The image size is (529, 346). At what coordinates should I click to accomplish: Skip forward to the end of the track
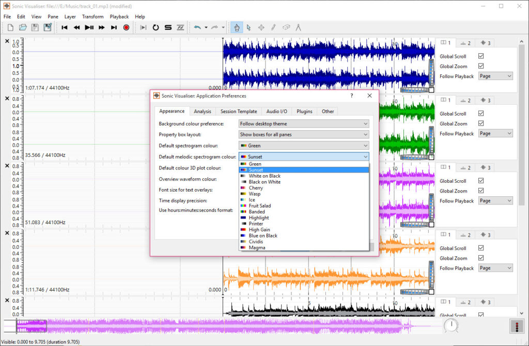pyautogui.click(x=114, y=27)
